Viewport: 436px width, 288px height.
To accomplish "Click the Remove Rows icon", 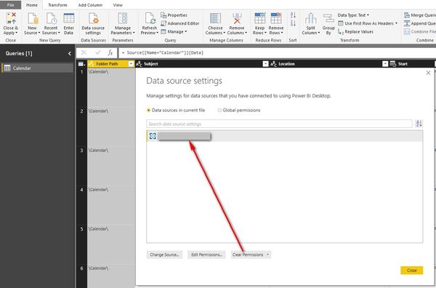I will click(276, 18).
